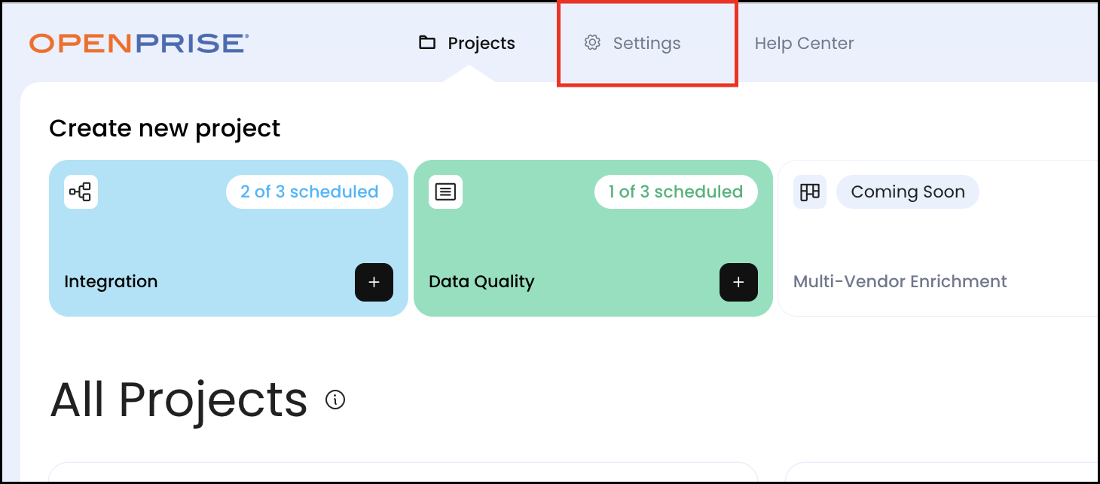This screenshot has height=484, width=1100.
Task: Click the Openprise logo
Action: pos(139,44)
